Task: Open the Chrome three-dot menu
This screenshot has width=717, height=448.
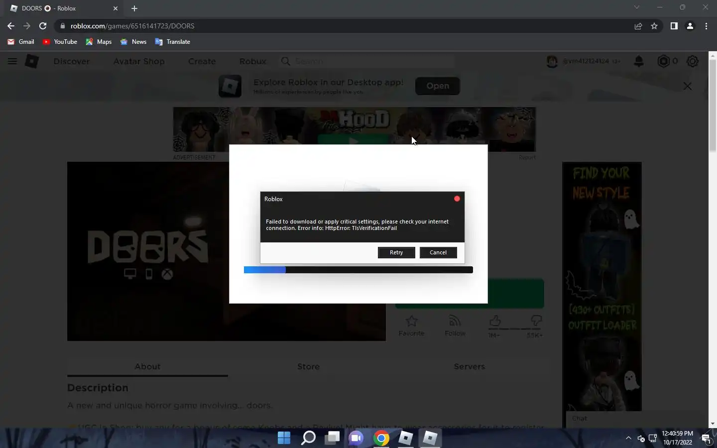Action: (x=706, y=26)
